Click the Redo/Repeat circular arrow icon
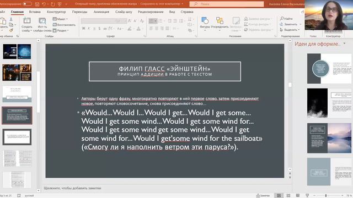353x198 pixels. (x=53, y=4)
